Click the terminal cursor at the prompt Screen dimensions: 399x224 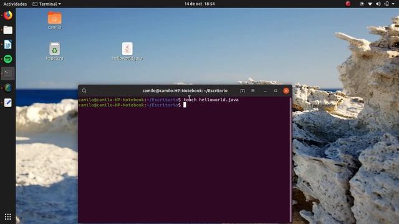pyautogui.click(x=185, y=105)
